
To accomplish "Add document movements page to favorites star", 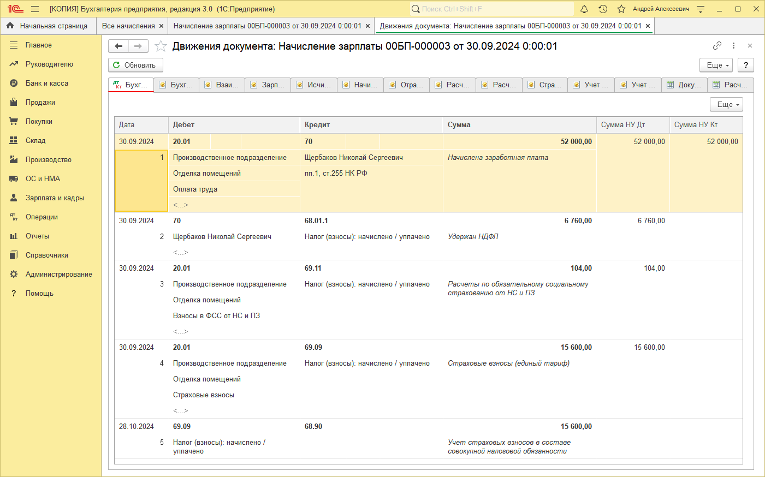I will pyautogui.click(x=161, y=46).
